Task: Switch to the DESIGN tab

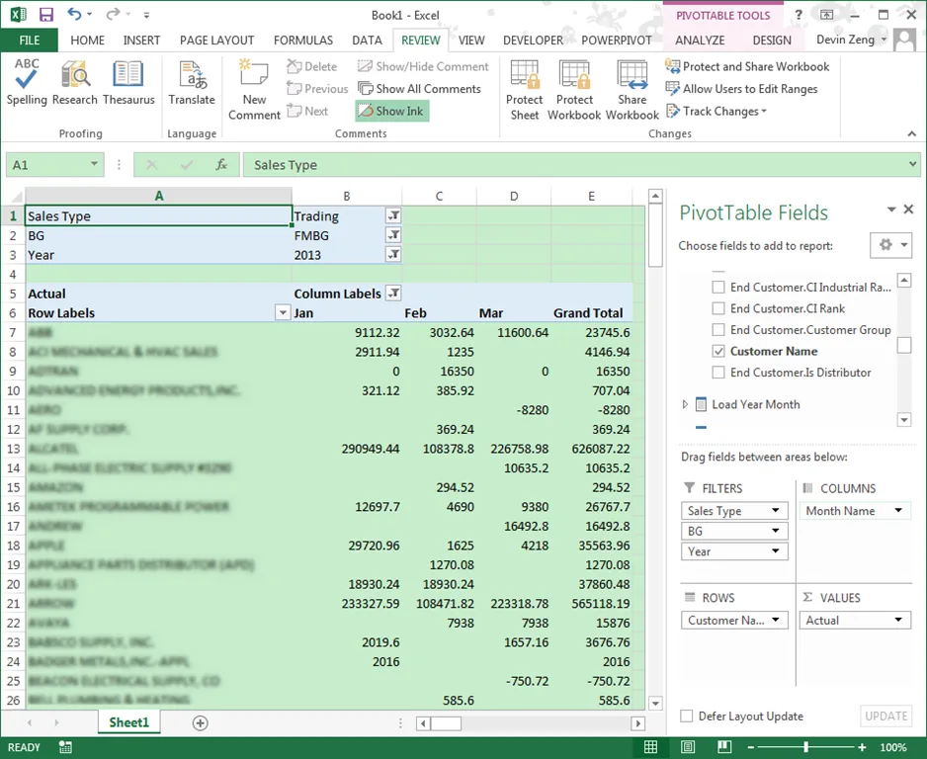Action: (772, 41)
